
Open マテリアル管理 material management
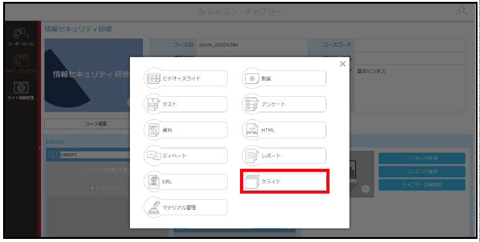[x=186, y=207]
